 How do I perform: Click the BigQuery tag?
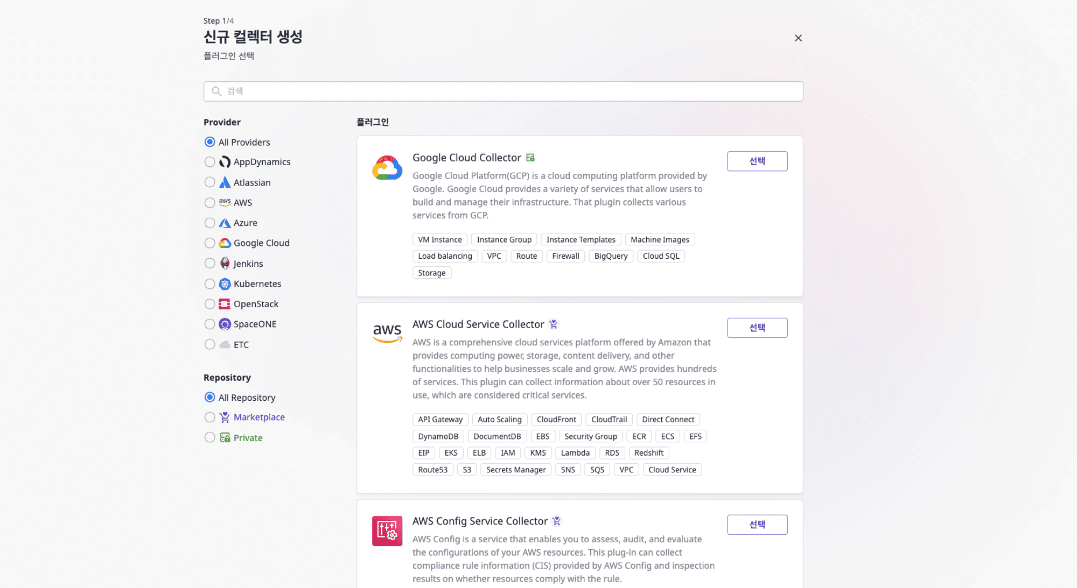point(611,256)
